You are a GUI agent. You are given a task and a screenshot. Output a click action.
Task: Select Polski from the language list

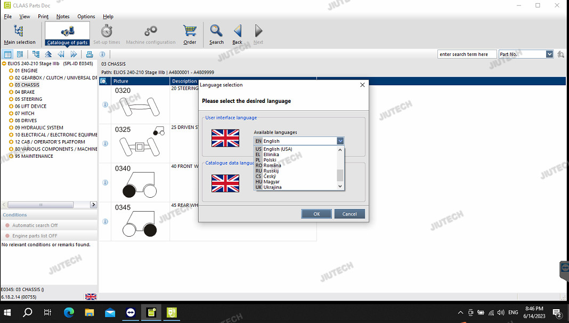pos(270,160)
